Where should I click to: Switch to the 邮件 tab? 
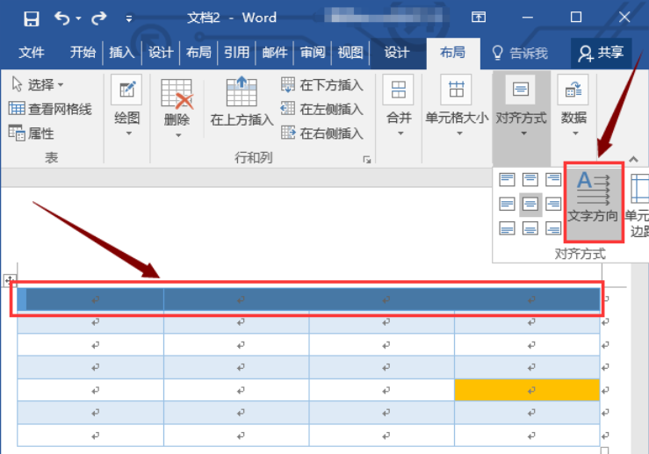click(x=275, y=53)
